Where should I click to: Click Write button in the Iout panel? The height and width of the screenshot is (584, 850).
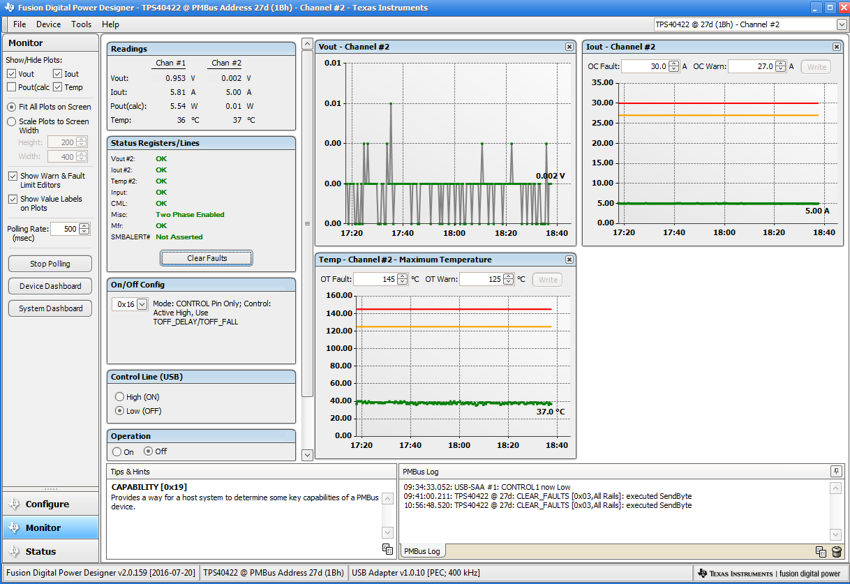(817, 67)
